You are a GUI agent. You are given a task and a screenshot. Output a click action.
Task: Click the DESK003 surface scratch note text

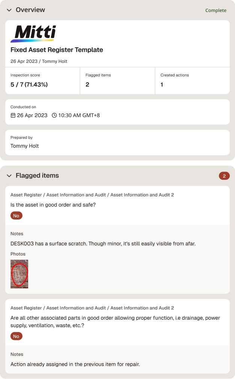(103, 244)
